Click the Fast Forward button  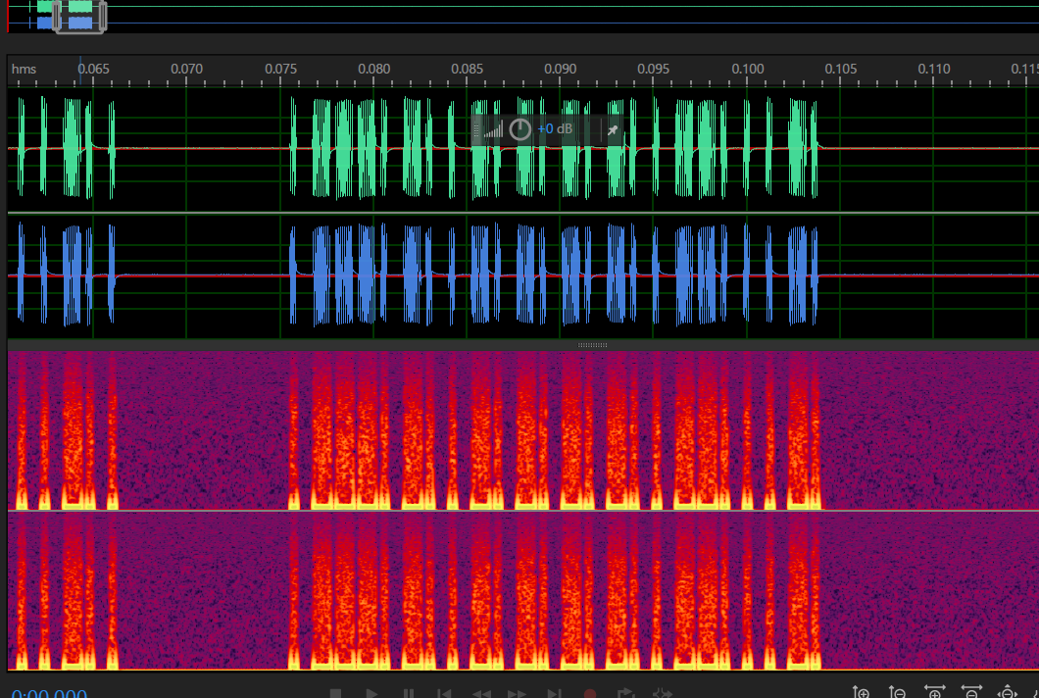coord(518,694)
